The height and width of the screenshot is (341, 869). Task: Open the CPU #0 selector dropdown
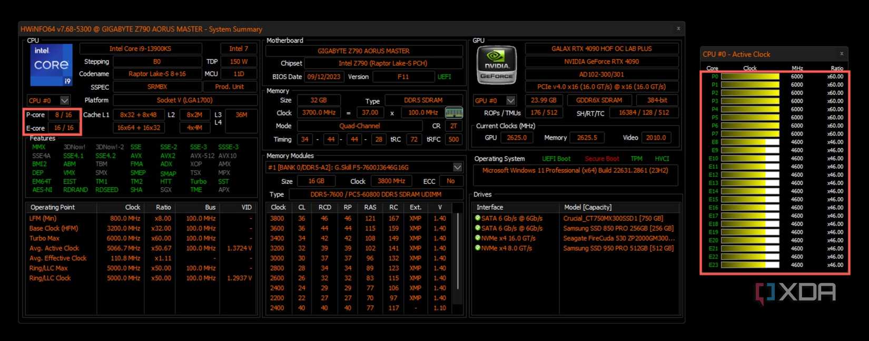pyautogui.click(x=65, y=100)
